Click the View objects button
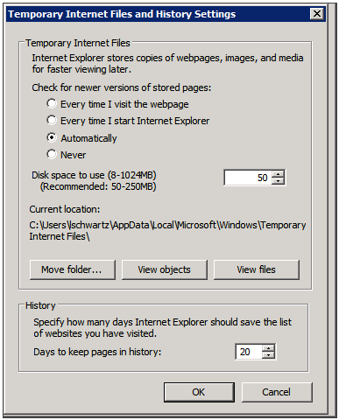The width and height of the screenshot is (339, 420). (165, 269)
